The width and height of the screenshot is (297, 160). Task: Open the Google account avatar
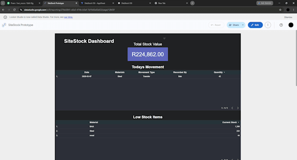tap(291, 25)
